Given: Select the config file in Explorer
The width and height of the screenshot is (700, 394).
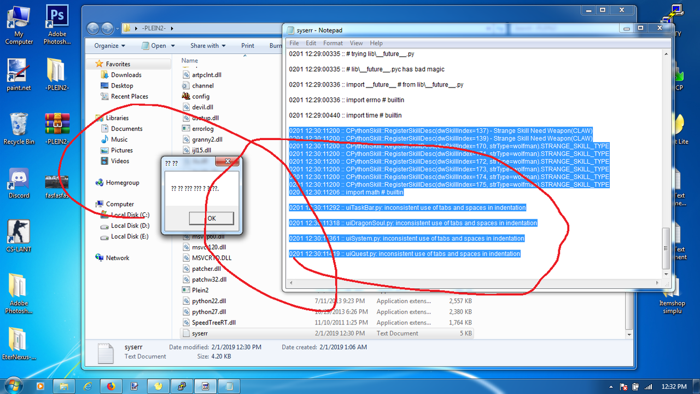Looking at the screenshot, I should [201, 96].
